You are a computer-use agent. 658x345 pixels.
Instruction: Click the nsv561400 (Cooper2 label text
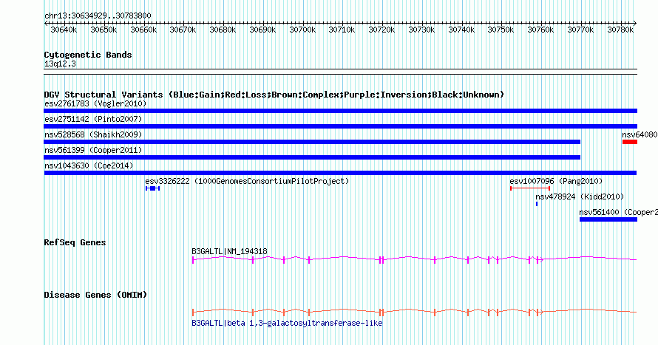coord(619,212)
